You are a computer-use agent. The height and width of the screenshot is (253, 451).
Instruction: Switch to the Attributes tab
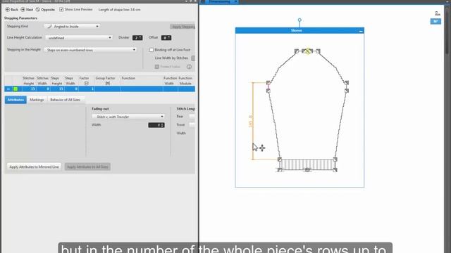click(x=16, y=100)
